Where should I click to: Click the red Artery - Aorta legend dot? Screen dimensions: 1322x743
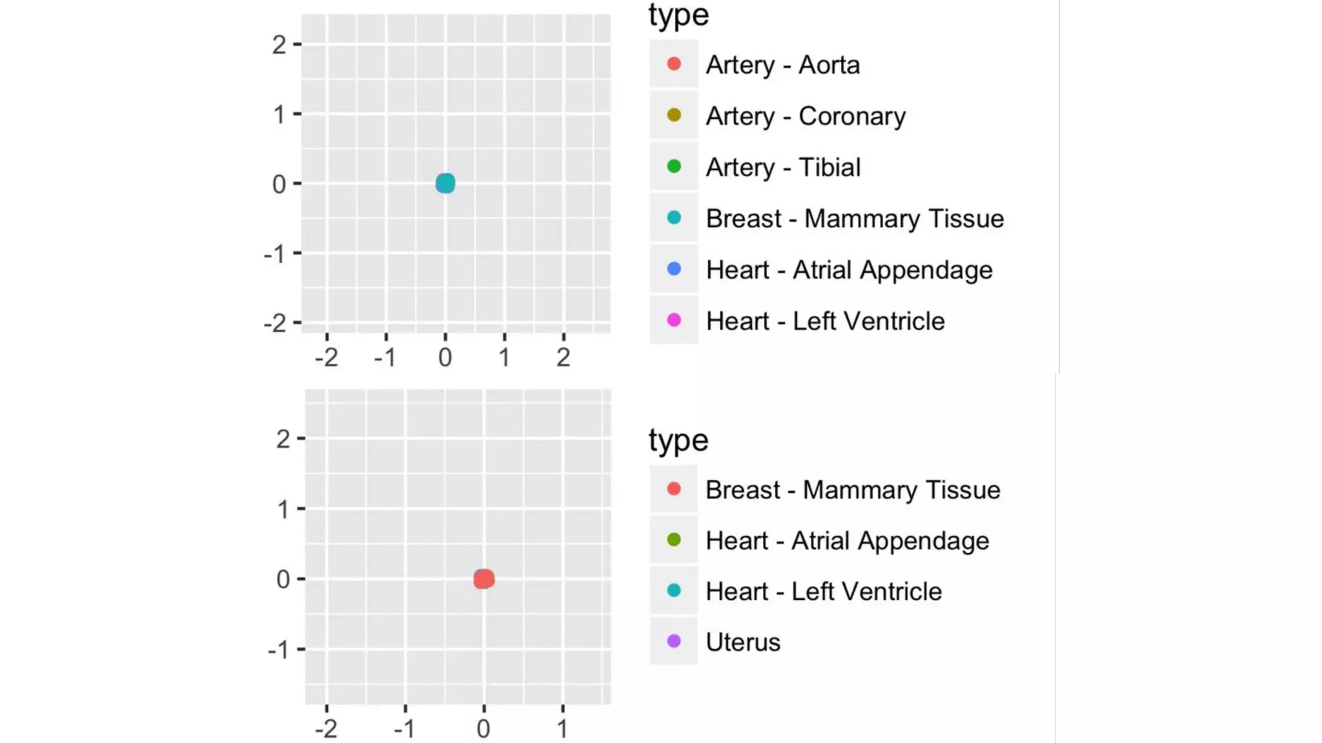[673, 64]
